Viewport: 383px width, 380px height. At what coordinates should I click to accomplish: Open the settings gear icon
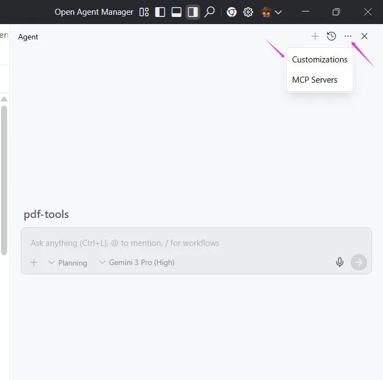(x=248, y=12)
